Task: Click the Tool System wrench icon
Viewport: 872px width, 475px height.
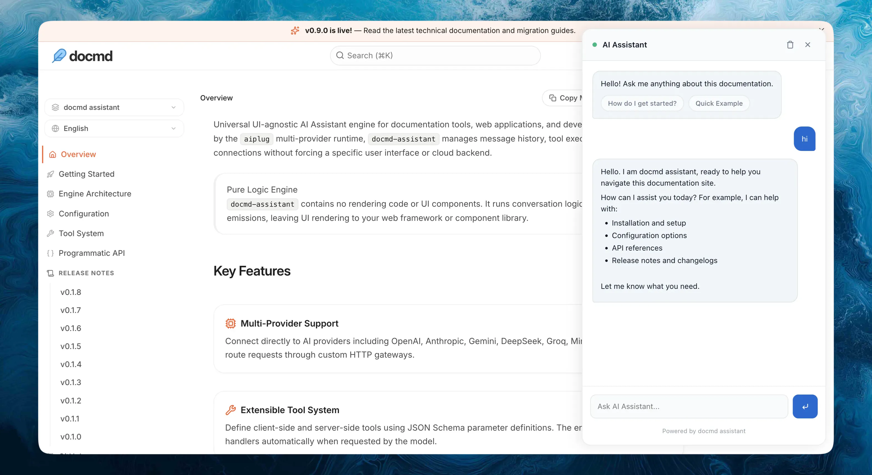Action: (50, 233)
